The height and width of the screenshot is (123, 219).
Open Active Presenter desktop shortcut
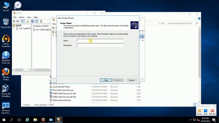click(x=6, y=41)
